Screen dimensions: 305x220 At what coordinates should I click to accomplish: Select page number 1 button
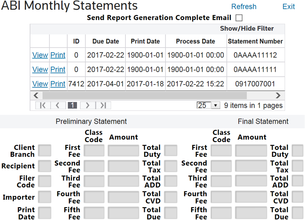(x=72, y=105)
